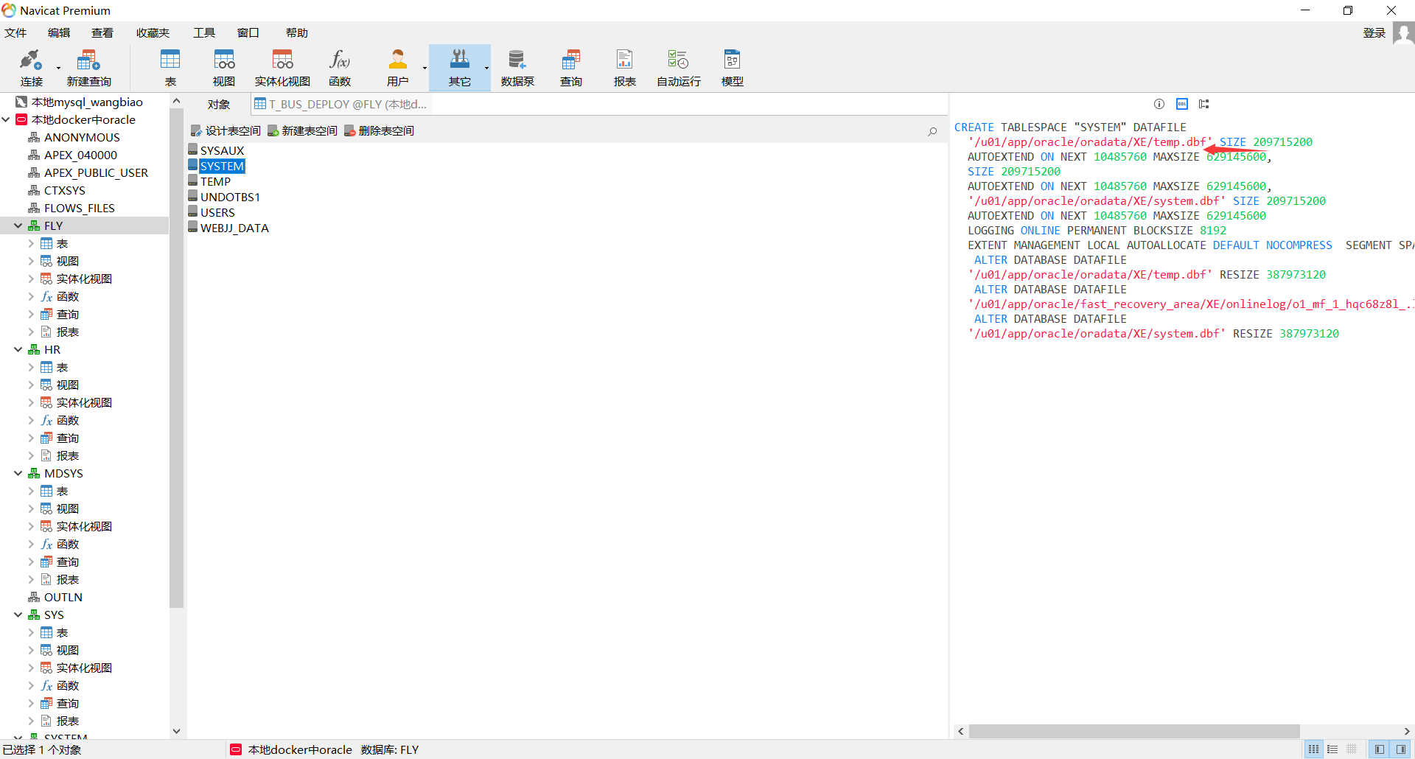Collapse the 本地docker中oracle connection
This screenshot has width=1415, height=759.
tap(6, 119)
